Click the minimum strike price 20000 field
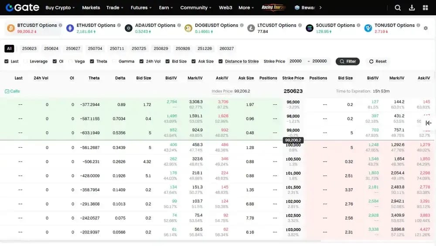This screenshot has height=246, width=436. click(x=296, y=61)
